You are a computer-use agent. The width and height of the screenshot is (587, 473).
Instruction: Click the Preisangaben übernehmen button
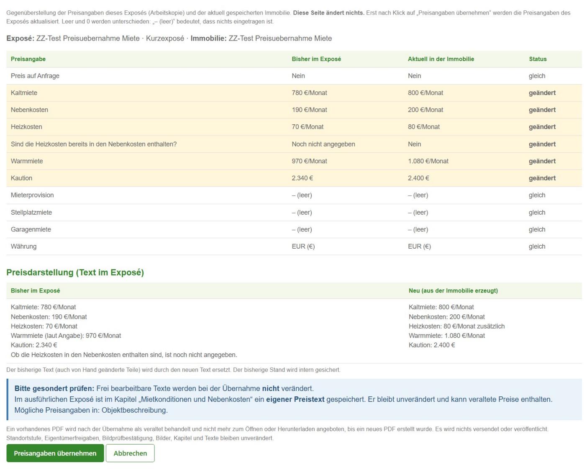click(x=55, y=453)
